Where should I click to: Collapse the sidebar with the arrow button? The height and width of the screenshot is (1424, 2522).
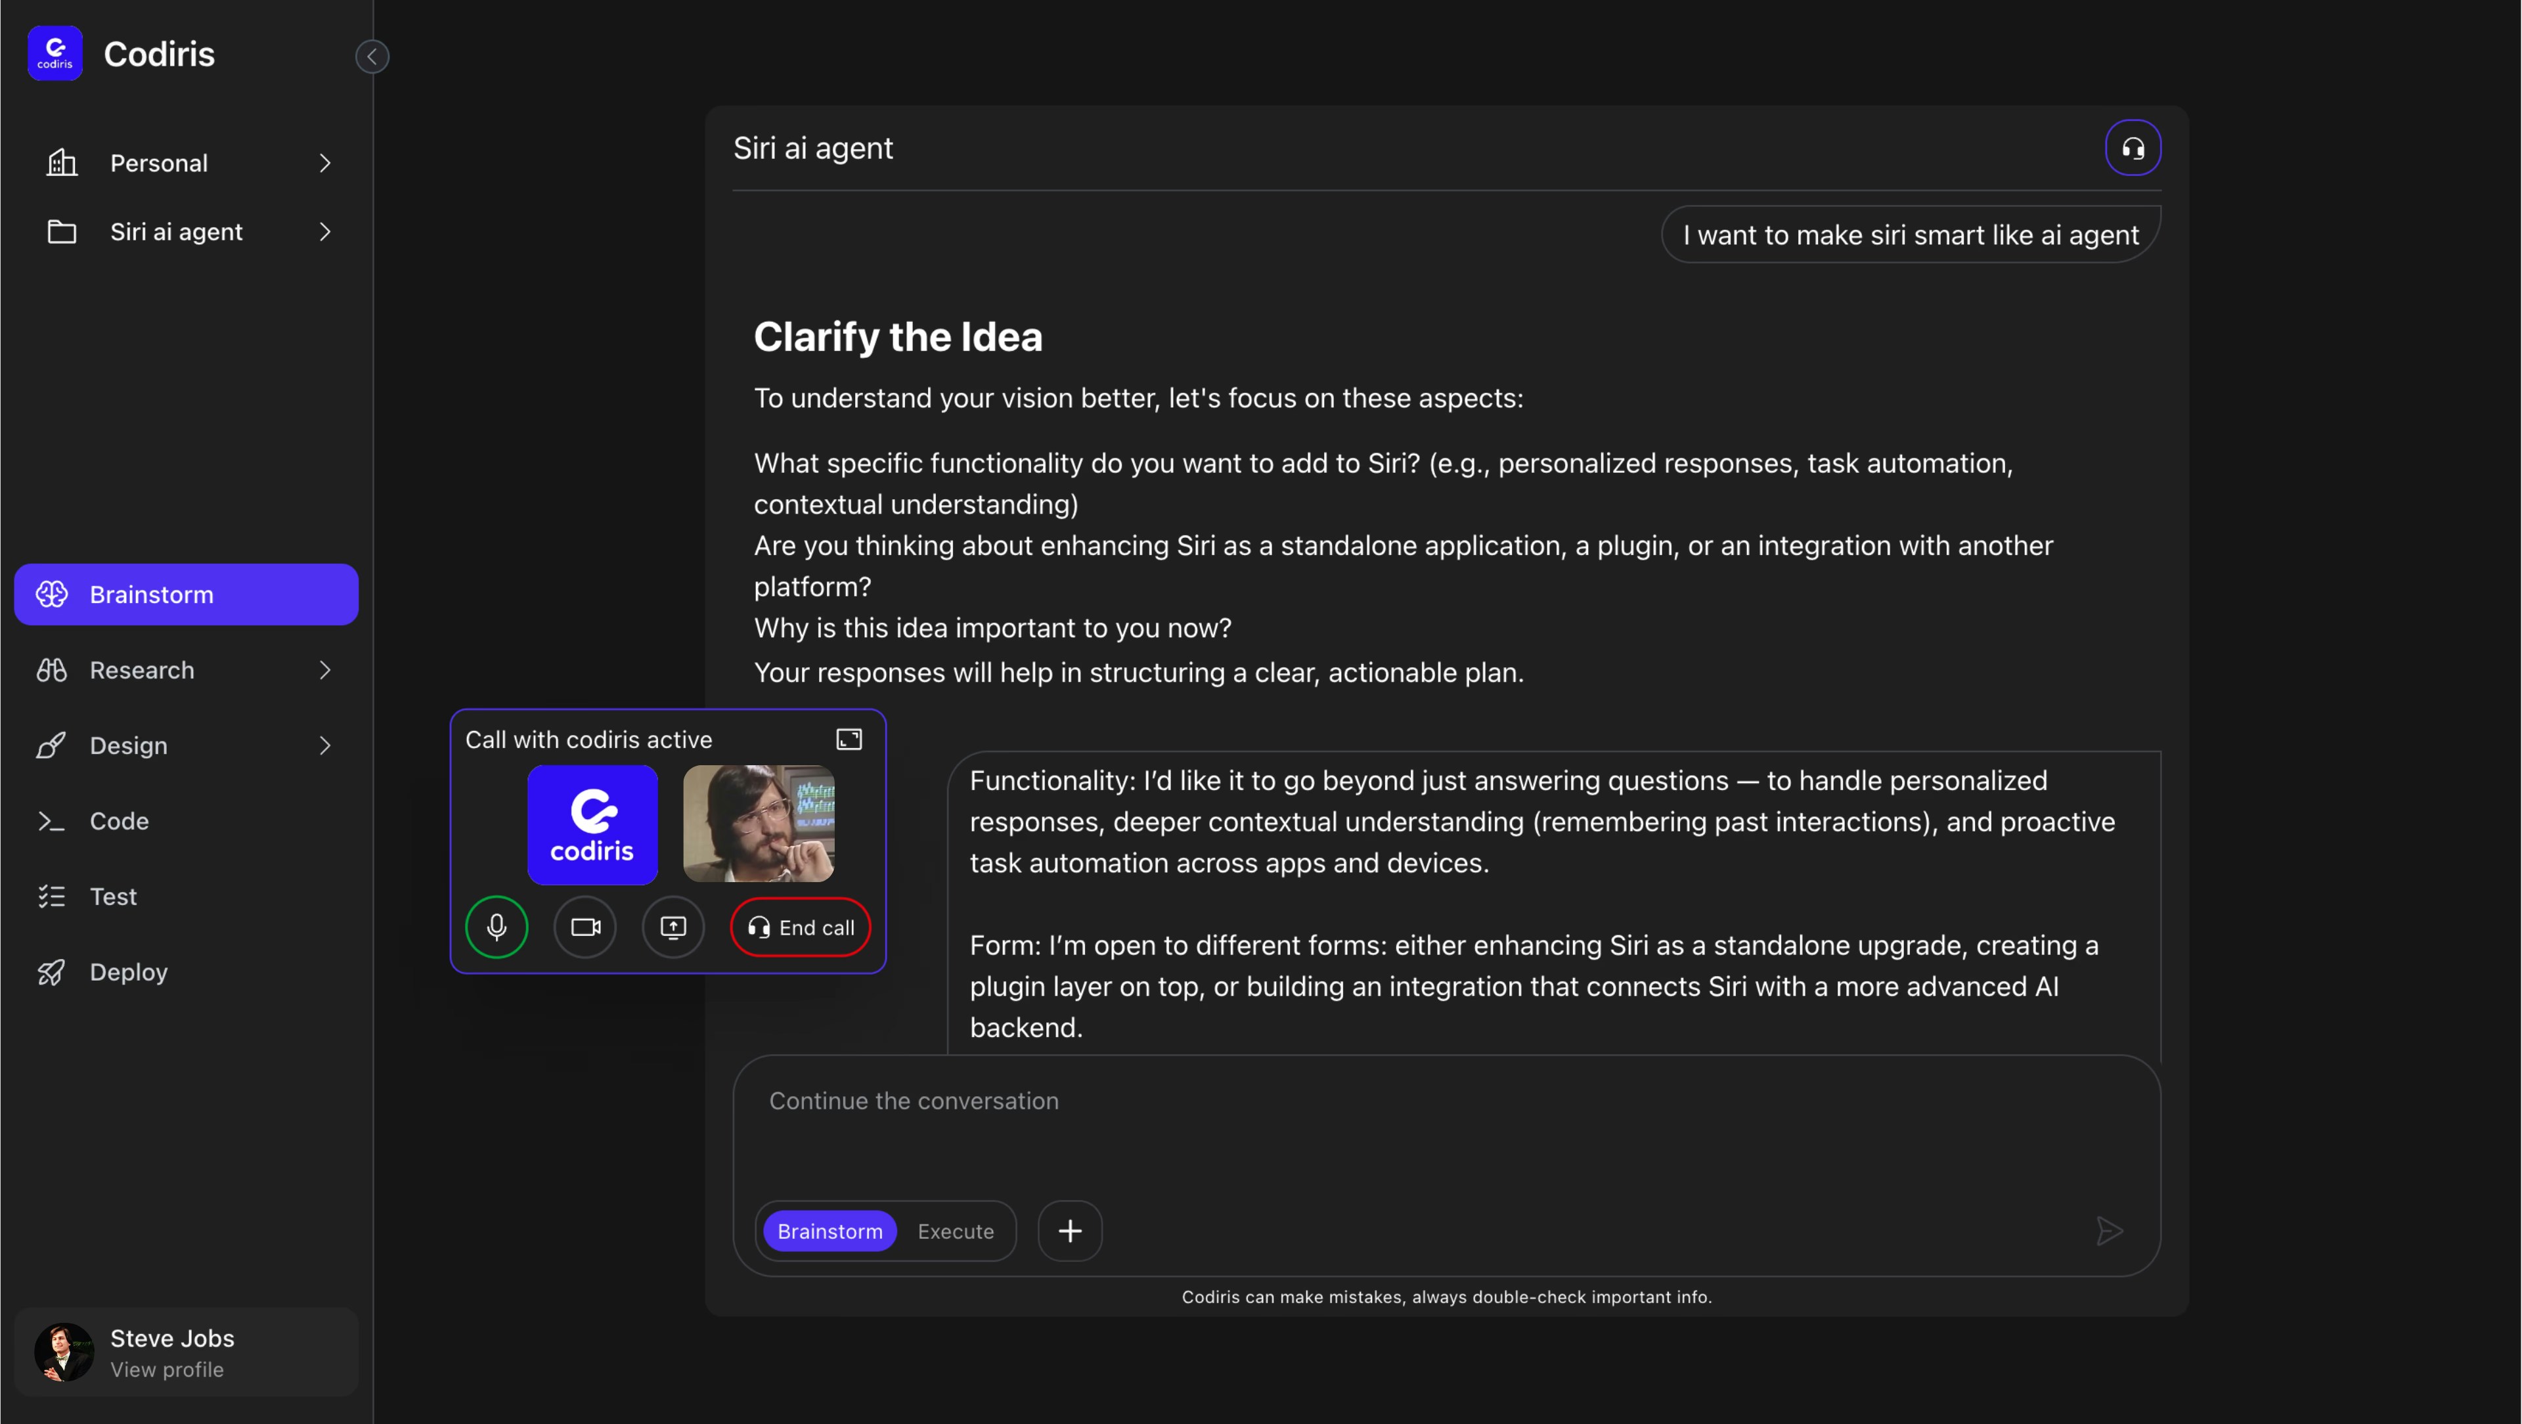click(x=372, y=56)
